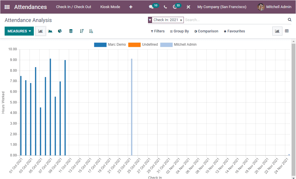Open Kiosk Mode menu
The height and width of the screenshot is (179, 296).
(110, 7)
